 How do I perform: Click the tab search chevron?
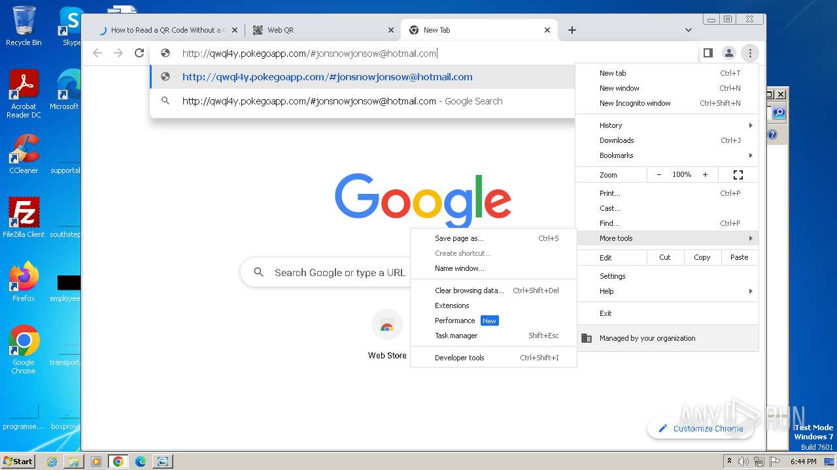pyautogui.click(x=689, y=30)
